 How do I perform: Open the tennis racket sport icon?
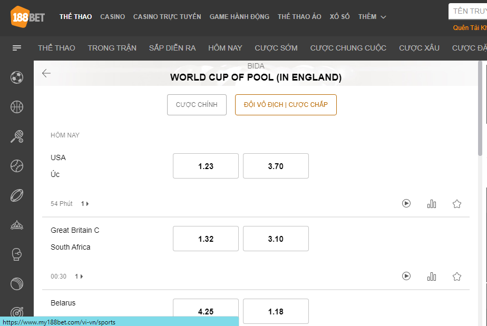coord(17,136)
